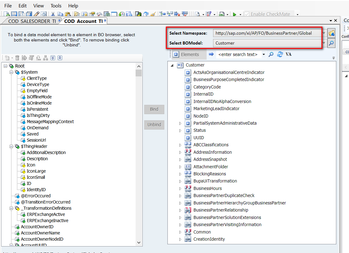349x253 pixels.
Task: Click the Collapse All double-up chevron icon
Action: click(x=60, y=58)
